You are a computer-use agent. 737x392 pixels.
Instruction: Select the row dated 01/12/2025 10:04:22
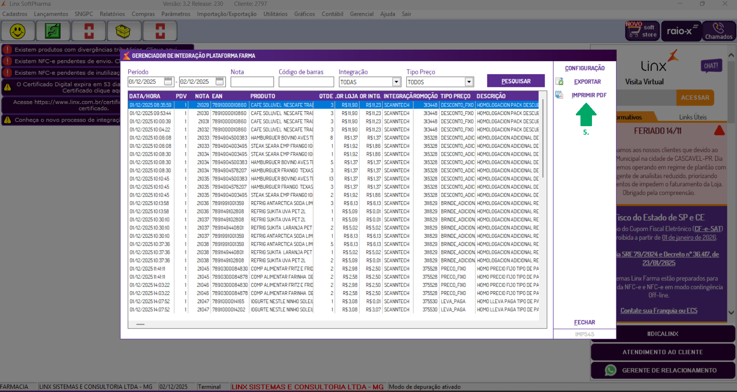tap(333, 130)
